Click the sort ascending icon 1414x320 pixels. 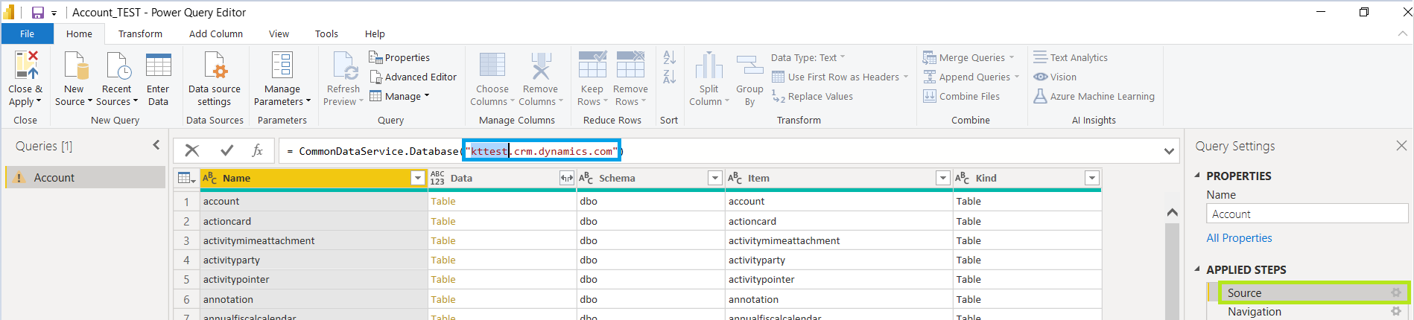669,57
